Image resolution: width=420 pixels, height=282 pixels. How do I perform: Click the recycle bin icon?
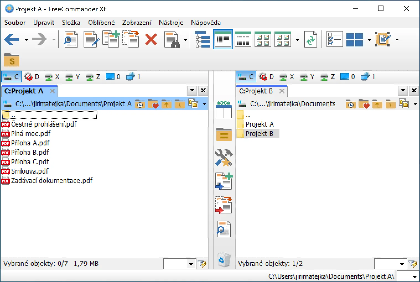pos(224,260)
